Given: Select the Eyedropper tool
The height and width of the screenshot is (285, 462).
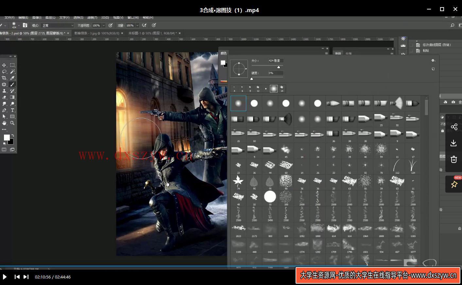Looking at the screenshot, I should (x=12, y=78).
